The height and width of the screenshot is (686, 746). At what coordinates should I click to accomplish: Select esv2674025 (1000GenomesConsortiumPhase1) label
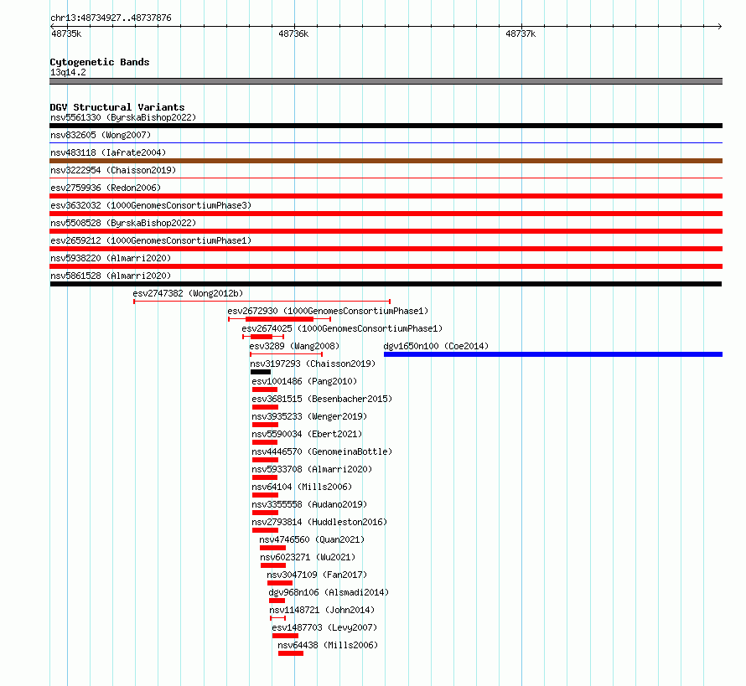tap(342, 328)
